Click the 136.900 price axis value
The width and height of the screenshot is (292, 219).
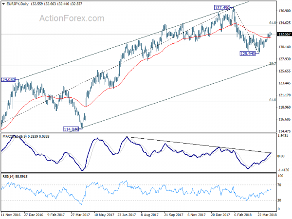[284, 11]
